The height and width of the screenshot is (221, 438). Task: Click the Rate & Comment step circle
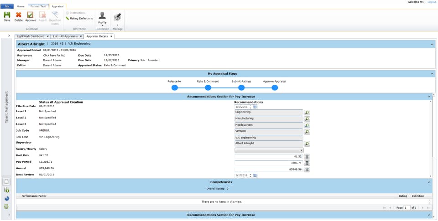point(208,87)
